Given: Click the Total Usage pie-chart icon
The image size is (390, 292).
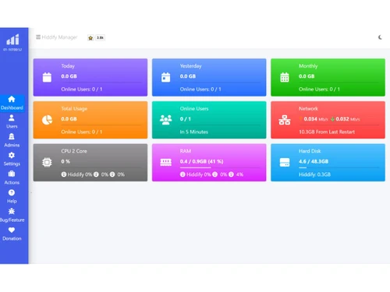Looking at the screenshot, I should pyautogui.click(x=47, y=120).
